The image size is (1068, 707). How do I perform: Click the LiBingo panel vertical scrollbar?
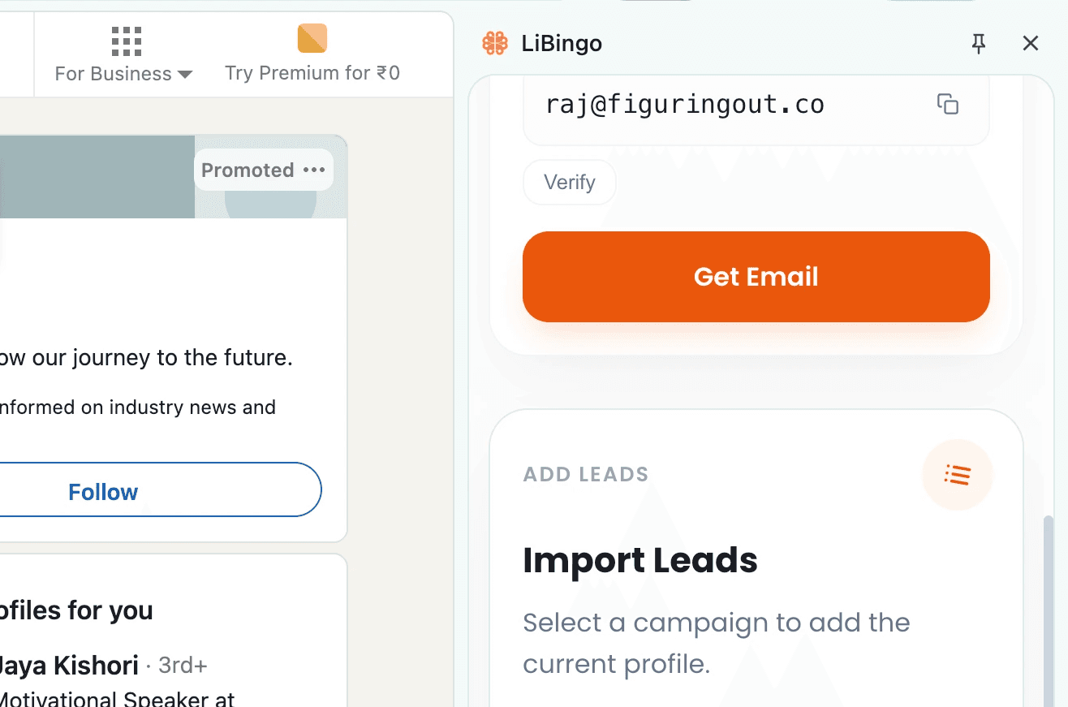[1048, 610]
